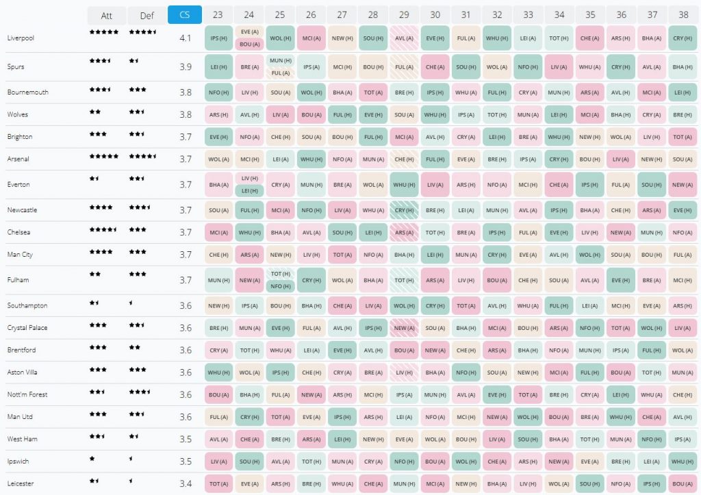Select Liverpool's BOU (A) fixture in gameweek 24
This screenshot has height=495, width=701.
pyautogui.click(x=249, y=45)
